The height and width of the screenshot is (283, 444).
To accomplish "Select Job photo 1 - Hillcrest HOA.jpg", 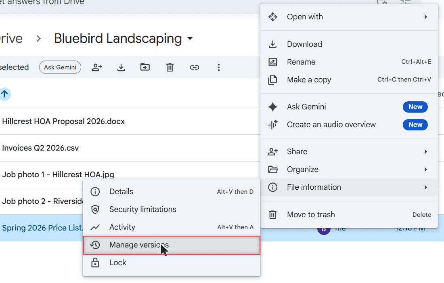I will coord(58,174).
